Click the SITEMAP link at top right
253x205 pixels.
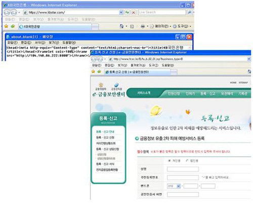pyautogui.click(x=243, y=83)
